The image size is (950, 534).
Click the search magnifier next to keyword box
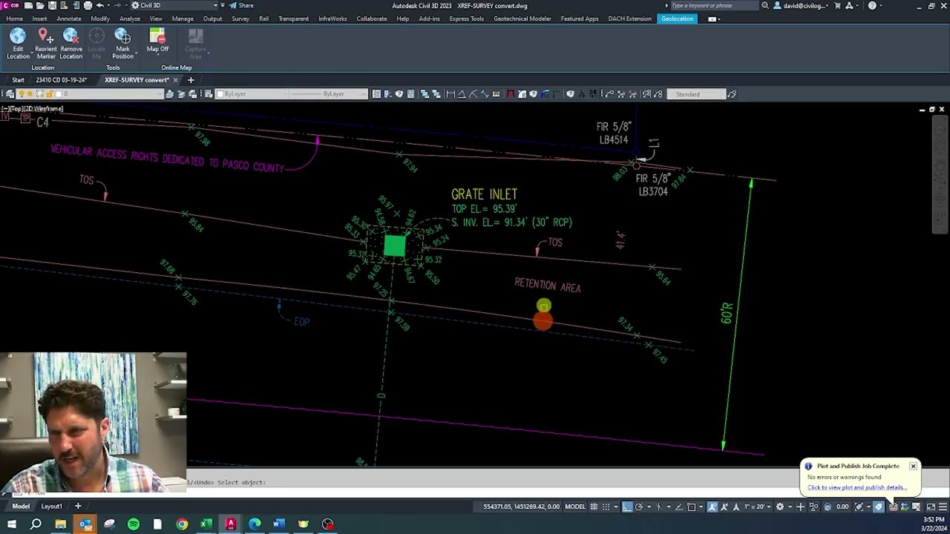point(765,5)
